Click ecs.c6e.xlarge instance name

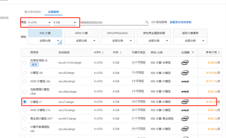(67, 129)
